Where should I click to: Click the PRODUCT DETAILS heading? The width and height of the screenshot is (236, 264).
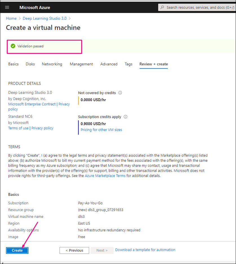(25, 83)
